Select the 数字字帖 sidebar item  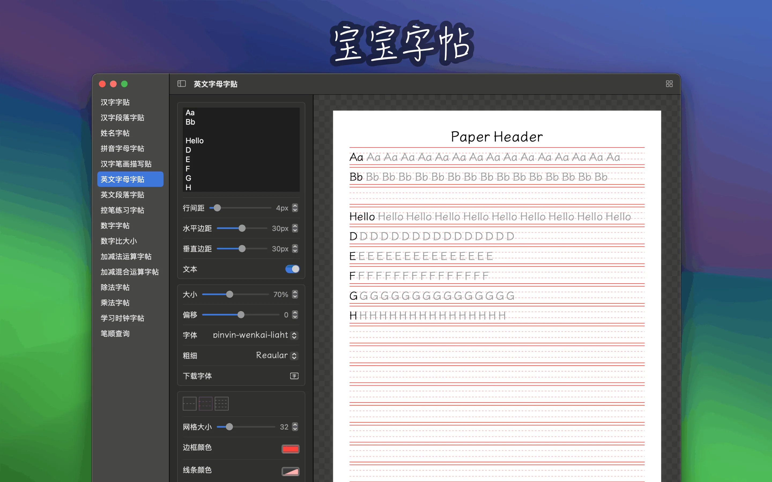pyautogui.click(x=115, y=226)
